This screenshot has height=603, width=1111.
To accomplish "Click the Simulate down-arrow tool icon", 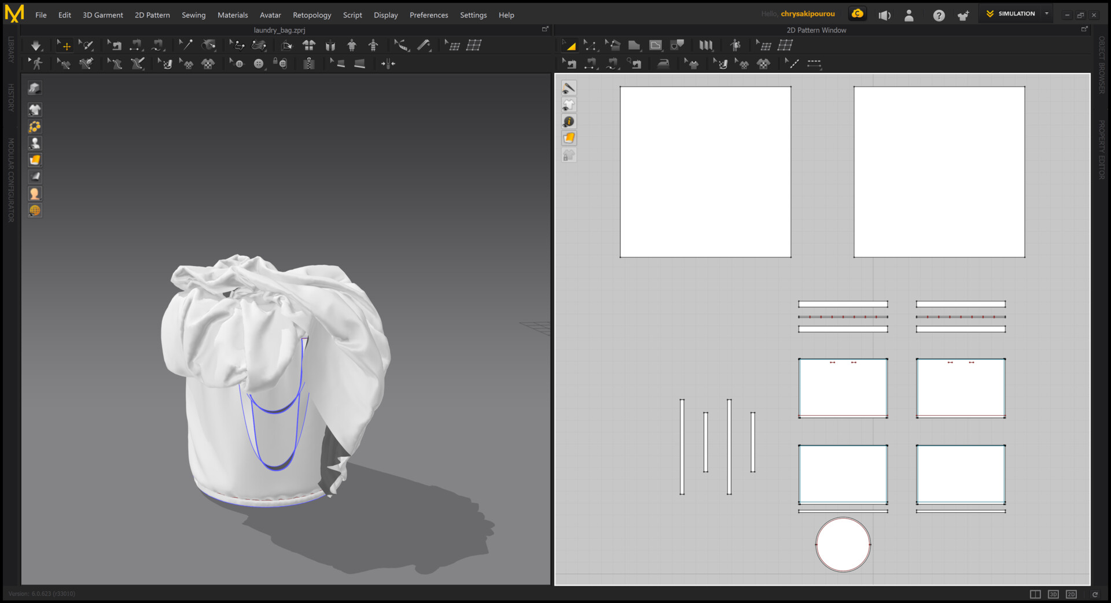I will coord(36,45).
